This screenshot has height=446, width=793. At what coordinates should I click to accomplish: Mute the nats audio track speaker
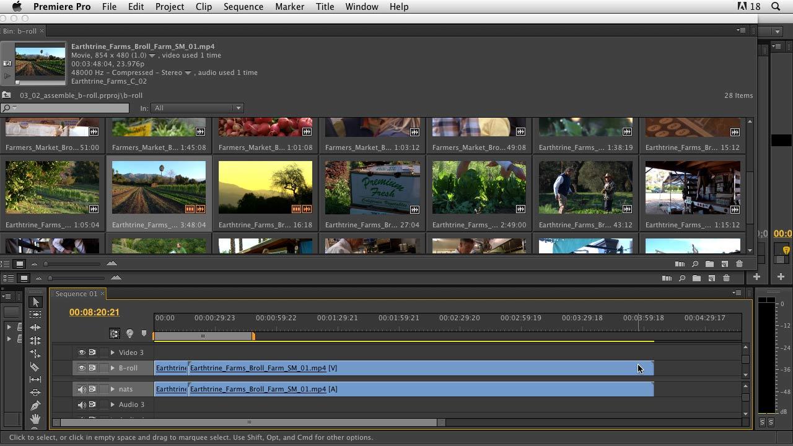pos(81,389)
